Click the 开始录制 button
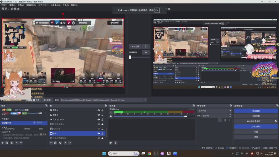 pyautogui.click(x=256, y=116)
